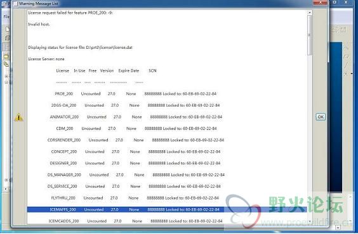
Task: Click the bottom-right corner down arrow
Action: (x=338, y=228)
